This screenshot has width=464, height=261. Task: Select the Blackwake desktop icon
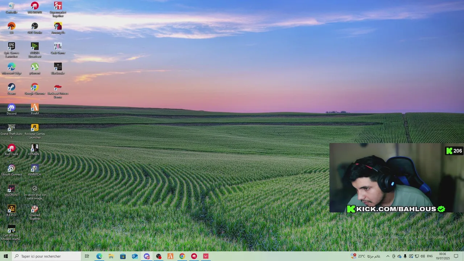tap(58, 69)
